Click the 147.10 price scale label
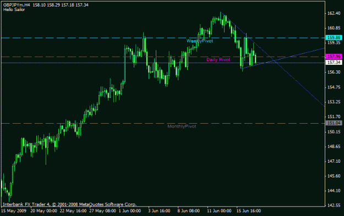The height and width of the screenshot is (216, 344). (x=334, y=161)
